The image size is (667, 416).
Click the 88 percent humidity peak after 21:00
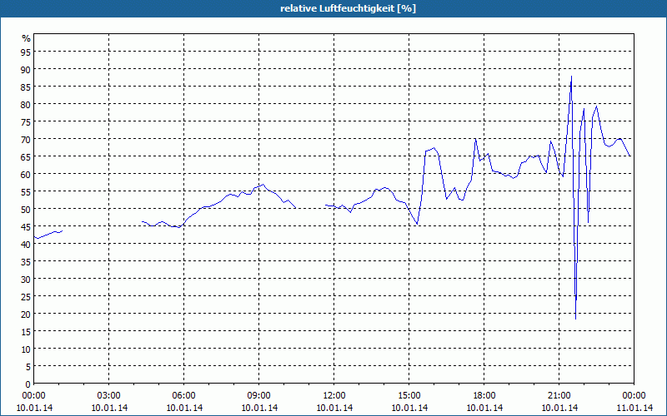571,77
